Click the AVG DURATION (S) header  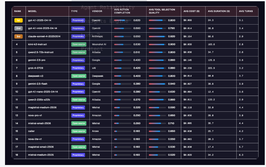tap(219, 11)
